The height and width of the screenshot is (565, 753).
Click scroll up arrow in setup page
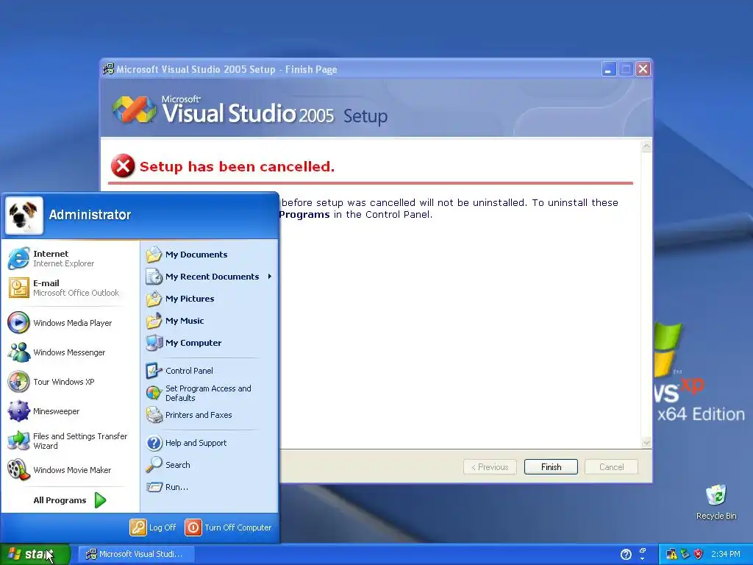coord(646,146)
